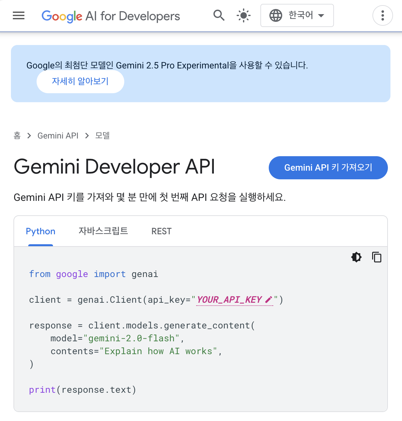Viewport: 402px width, 421px height.
Task: Click Gemini API 키 가져오기 button
Action: pos(328,168)
